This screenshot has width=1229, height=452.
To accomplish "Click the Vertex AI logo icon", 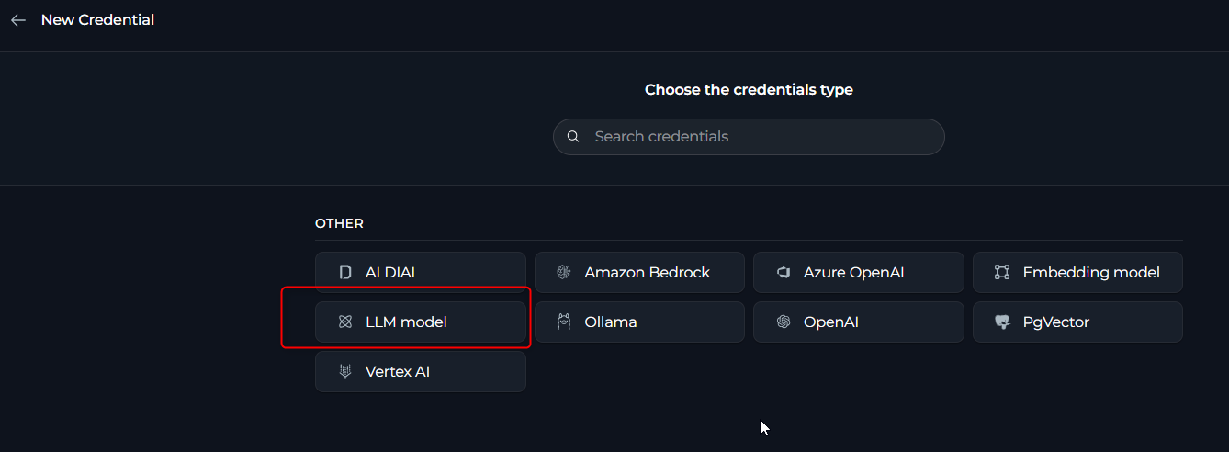I will (x=345, y=372).
